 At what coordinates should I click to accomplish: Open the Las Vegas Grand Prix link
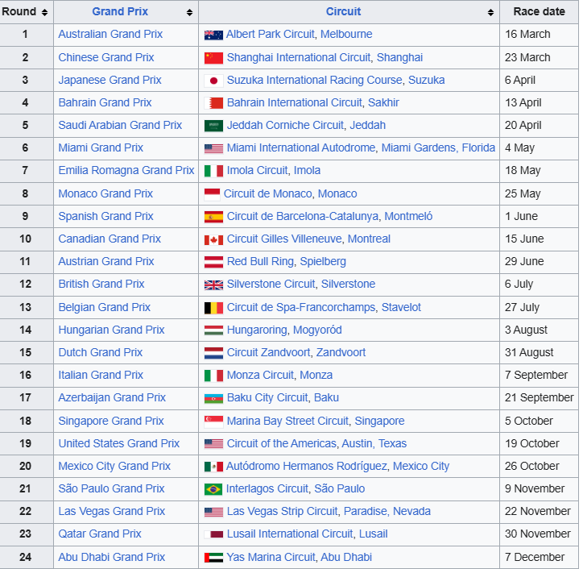(x=111, y=512)
